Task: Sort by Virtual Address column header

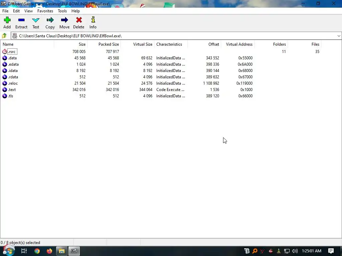Action: [x=237, y=44]
